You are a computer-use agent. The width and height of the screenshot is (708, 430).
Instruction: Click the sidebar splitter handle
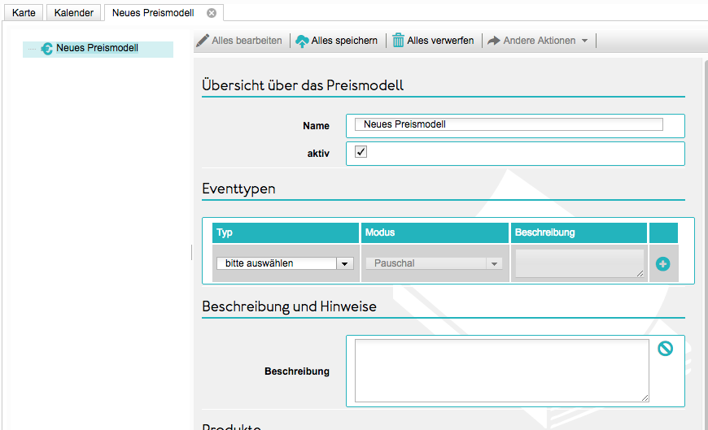tap(191, 253)
